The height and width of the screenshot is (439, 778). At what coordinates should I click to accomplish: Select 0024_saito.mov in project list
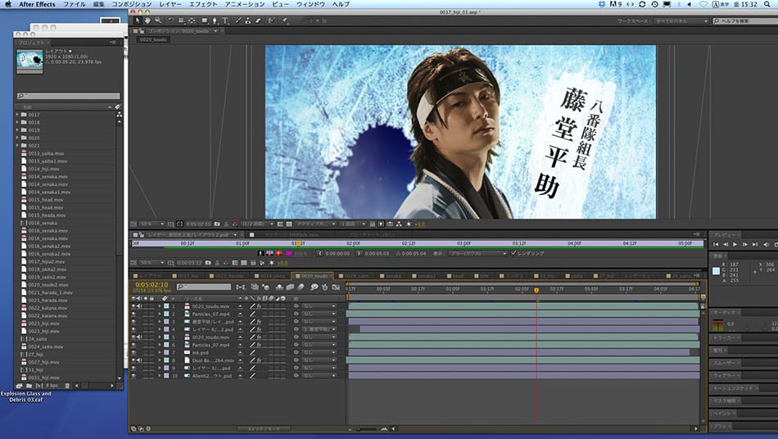click(45, 346)
